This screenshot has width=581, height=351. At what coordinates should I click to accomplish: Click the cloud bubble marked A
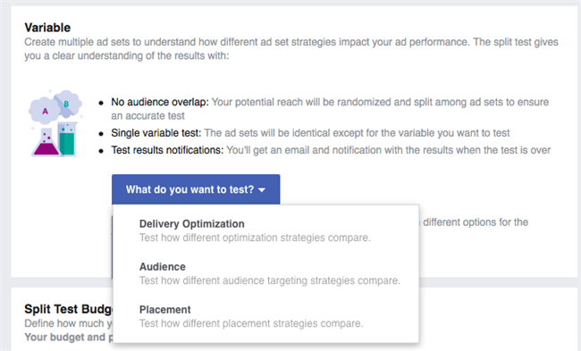pyautogui.click(x=45, y=111)
